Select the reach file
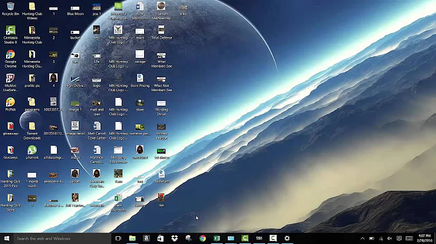The width and height of the screenshot is (436, 244). (x=140, y=34)
